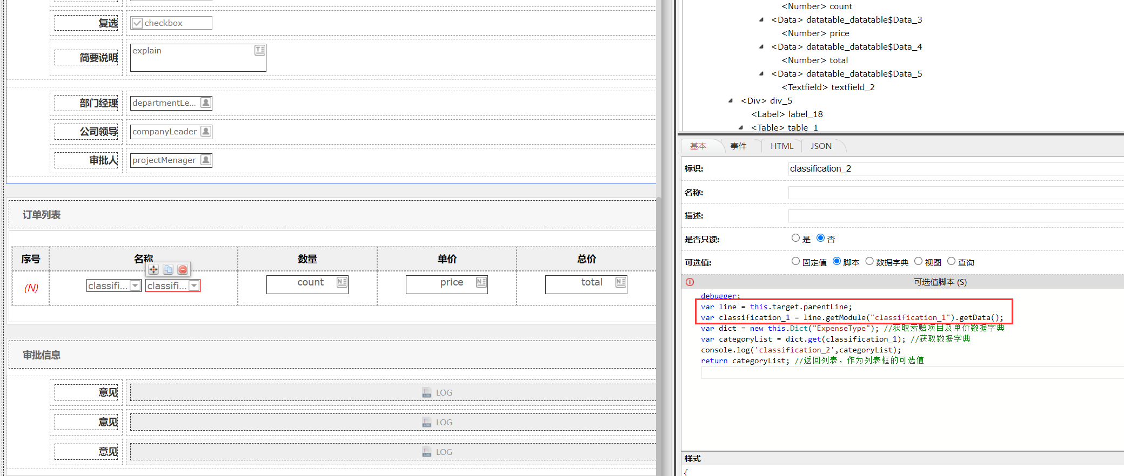Select the <Label> label_18 tree item
This screenshot has width=1124, height=476.
787,114
